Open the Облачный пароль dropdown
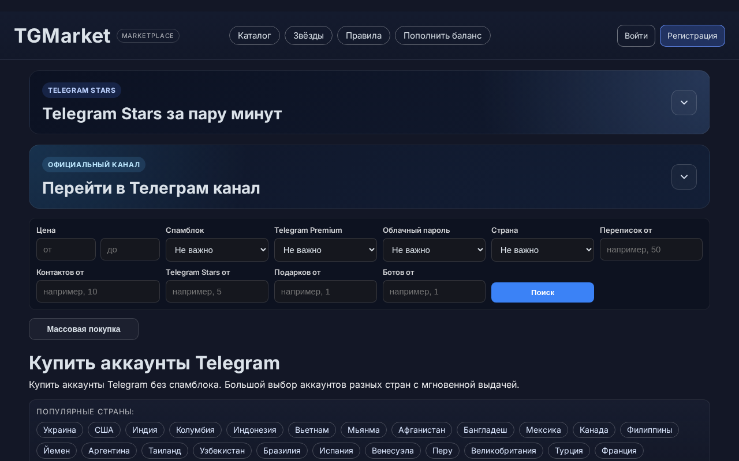739x461 pixels. [x=434, y=250]
